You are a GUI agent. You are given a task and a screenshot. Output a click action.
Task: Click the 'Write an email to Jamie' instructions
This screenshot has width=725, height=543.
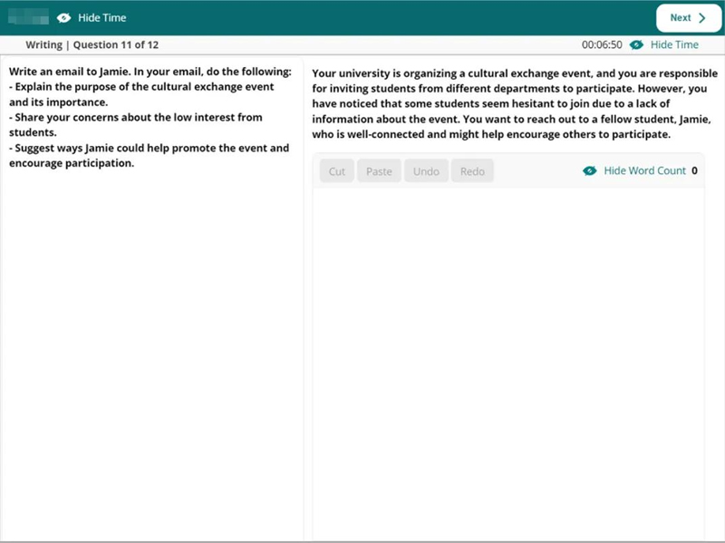point(150,117)
